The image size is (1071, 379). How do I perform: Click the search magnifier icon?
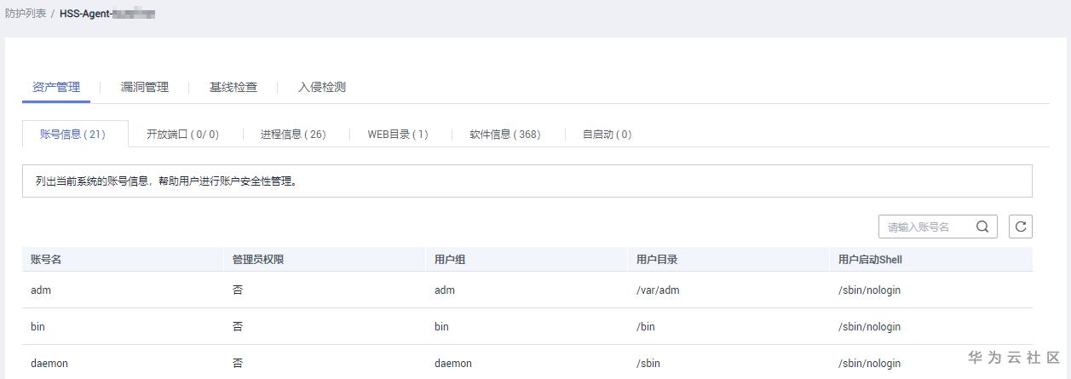982,227
